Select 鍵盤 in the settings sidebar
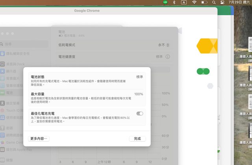 pos(9,161)
